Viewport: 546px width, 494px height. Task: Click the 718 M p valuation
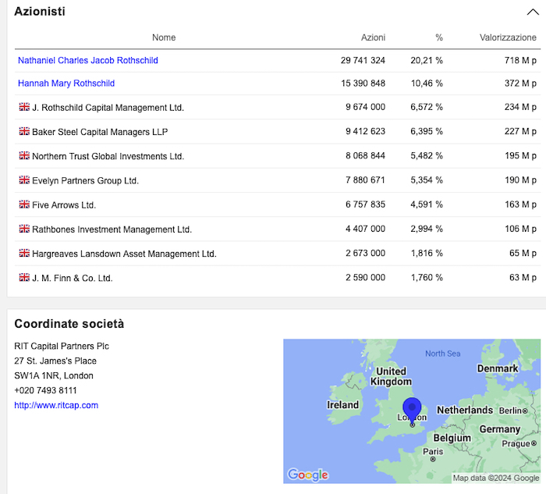pos(520,60)
